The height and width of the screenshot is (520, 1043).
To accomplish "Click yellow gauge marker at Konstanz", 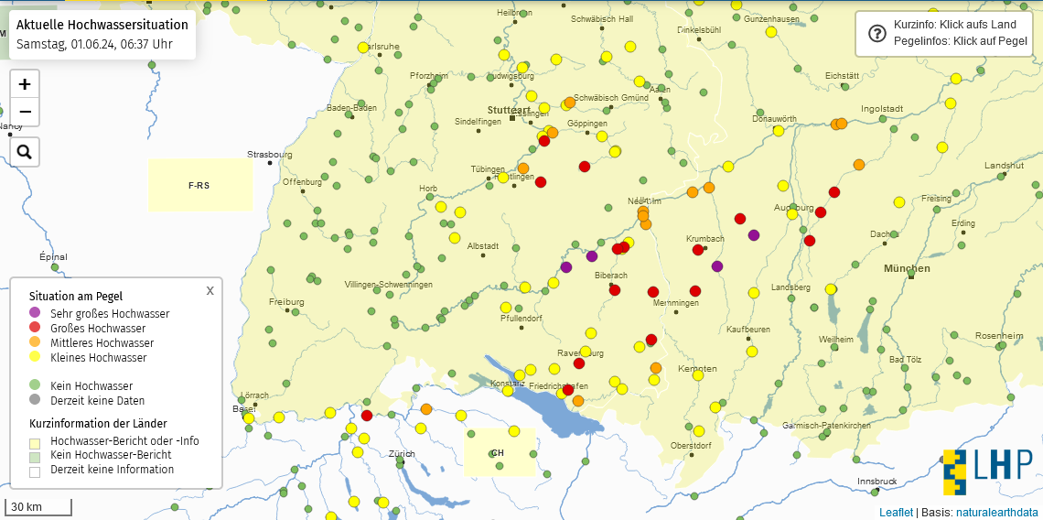I will pos(508,390).
